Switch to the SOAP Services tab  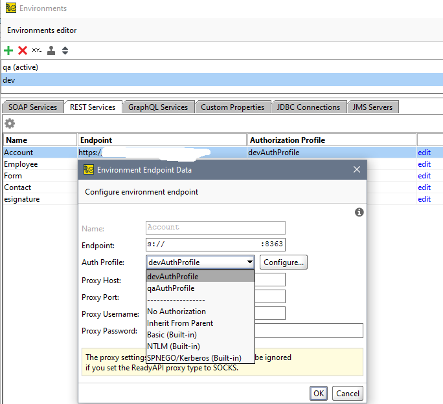tap(33, 107)
